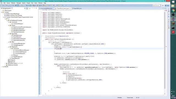This screenshot has width=176, height=99.
Task: Select the Java perspective button
Action: point(167,5)
